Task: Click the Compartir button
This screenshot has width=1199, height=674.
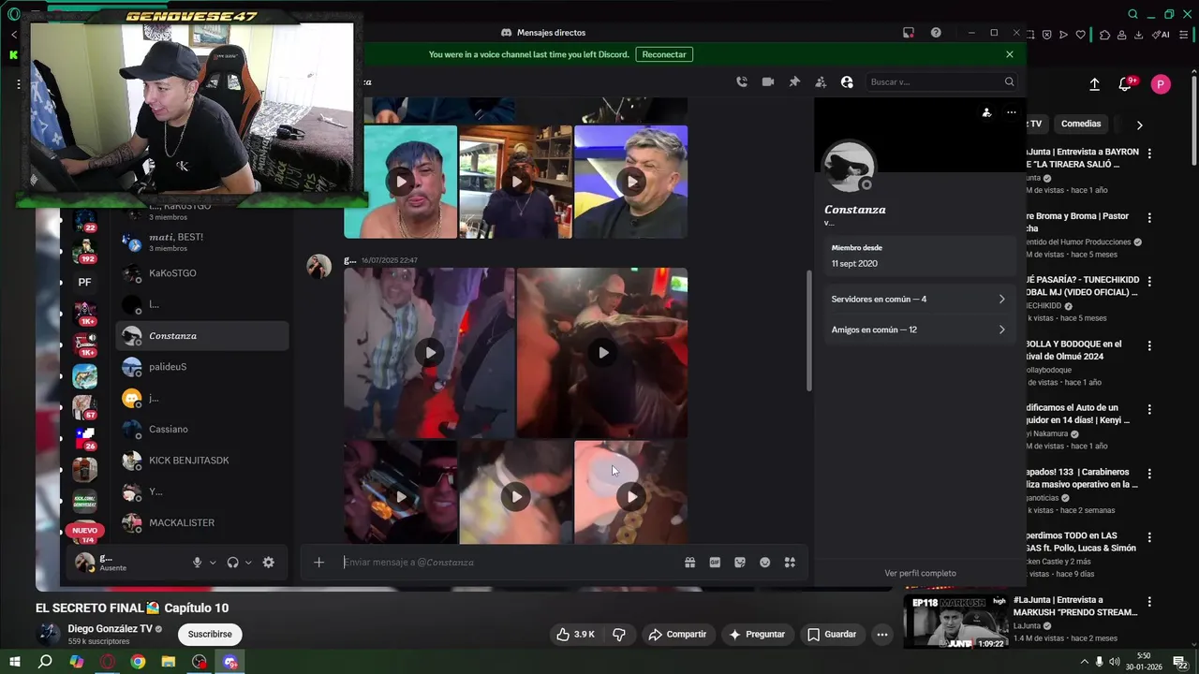Action: coord(677,634)
